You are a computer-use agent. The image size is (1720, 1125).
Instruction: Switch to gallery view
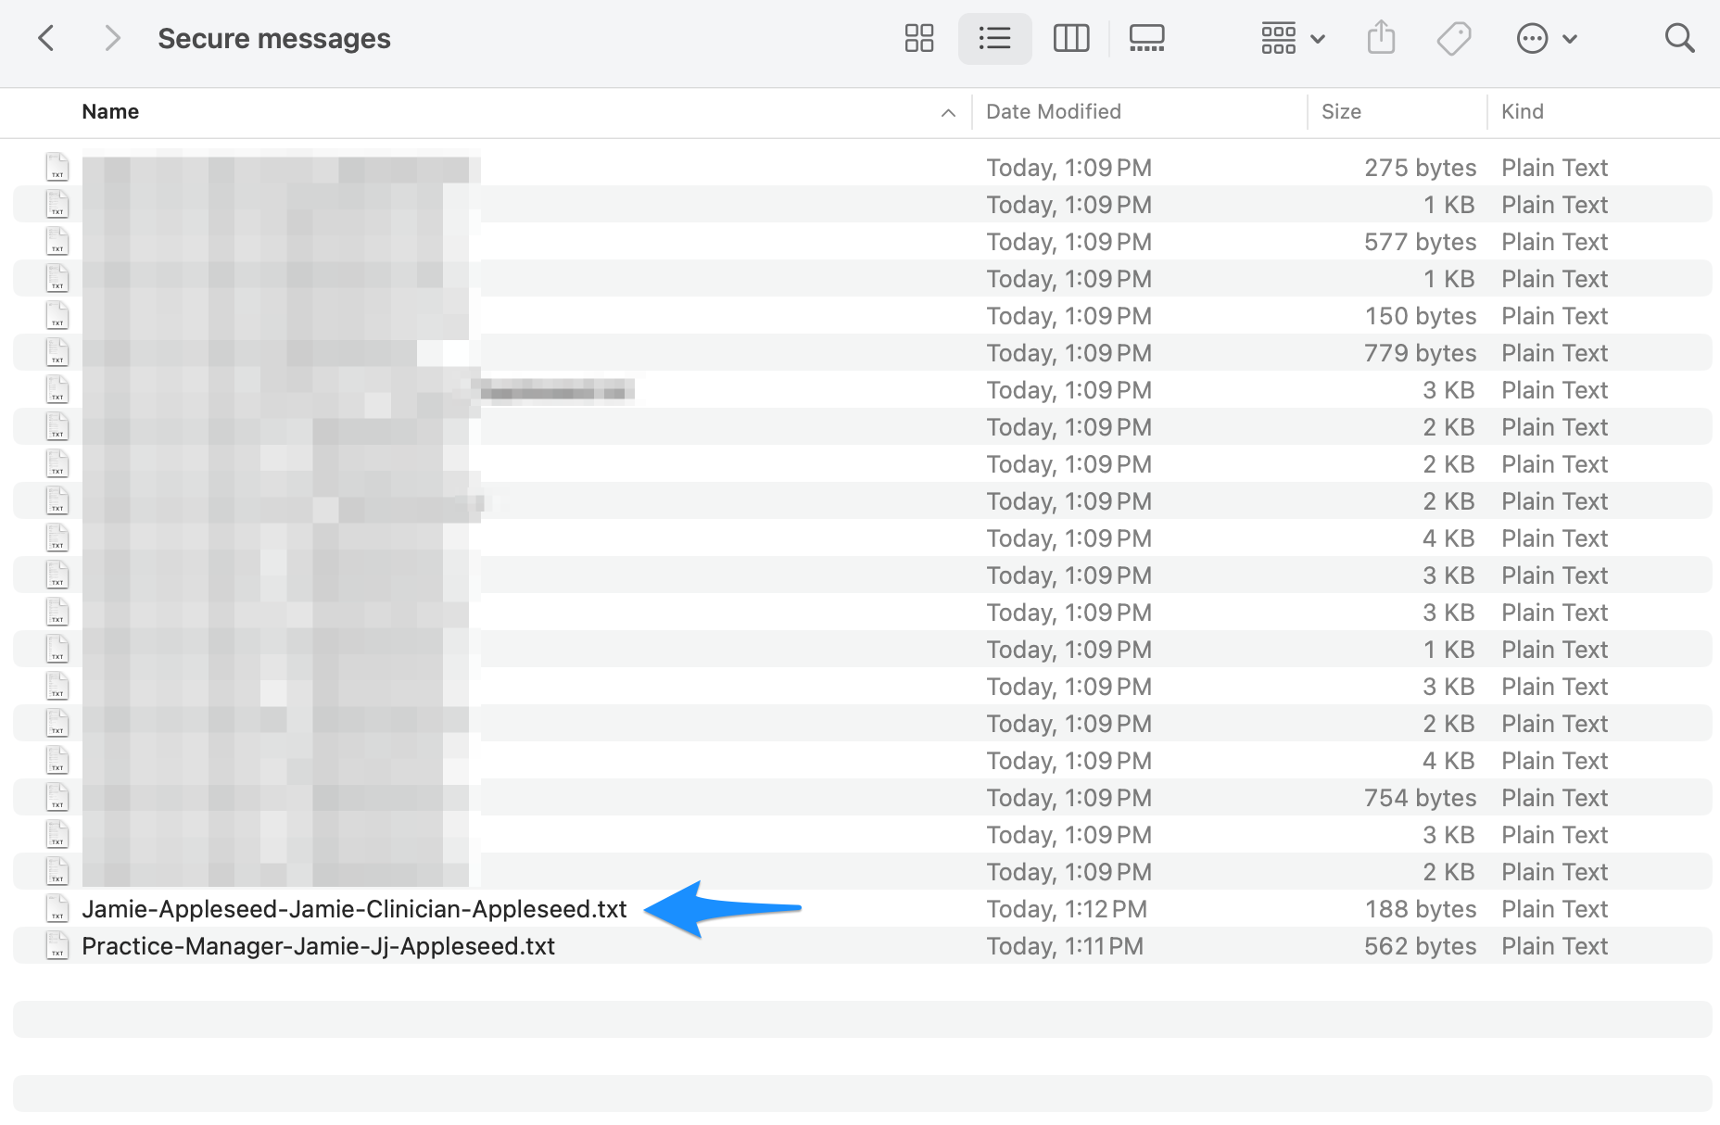tap(1147, 38)
